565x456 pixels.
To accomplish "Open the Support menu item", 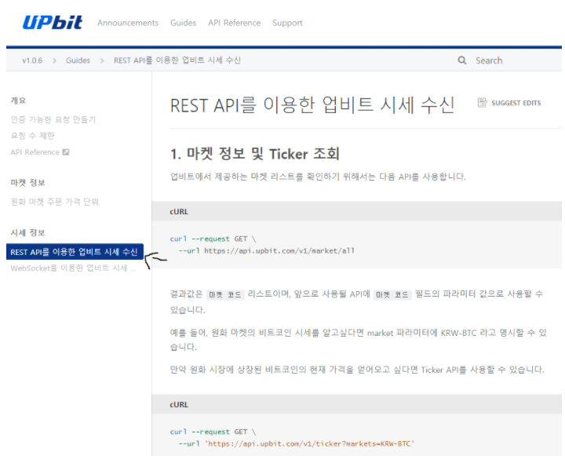I will tap(287, 23).
